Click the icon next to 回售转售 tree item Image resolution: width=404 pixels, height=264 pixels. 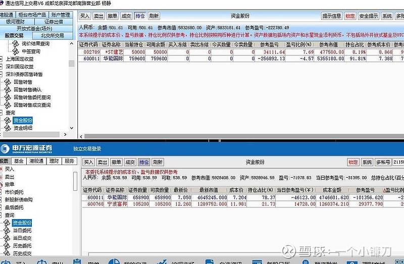coord(8,82)
